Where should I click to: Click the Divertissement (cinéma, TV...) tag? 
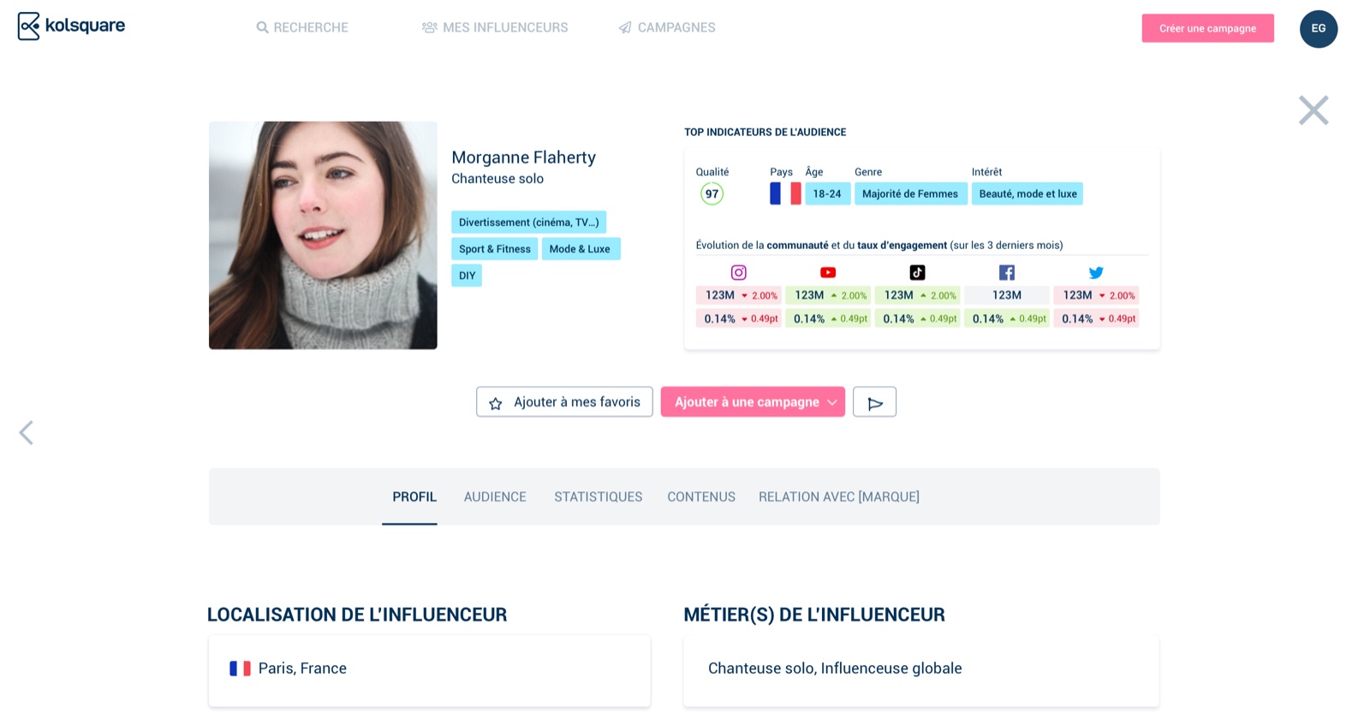(x=528, y=223)
